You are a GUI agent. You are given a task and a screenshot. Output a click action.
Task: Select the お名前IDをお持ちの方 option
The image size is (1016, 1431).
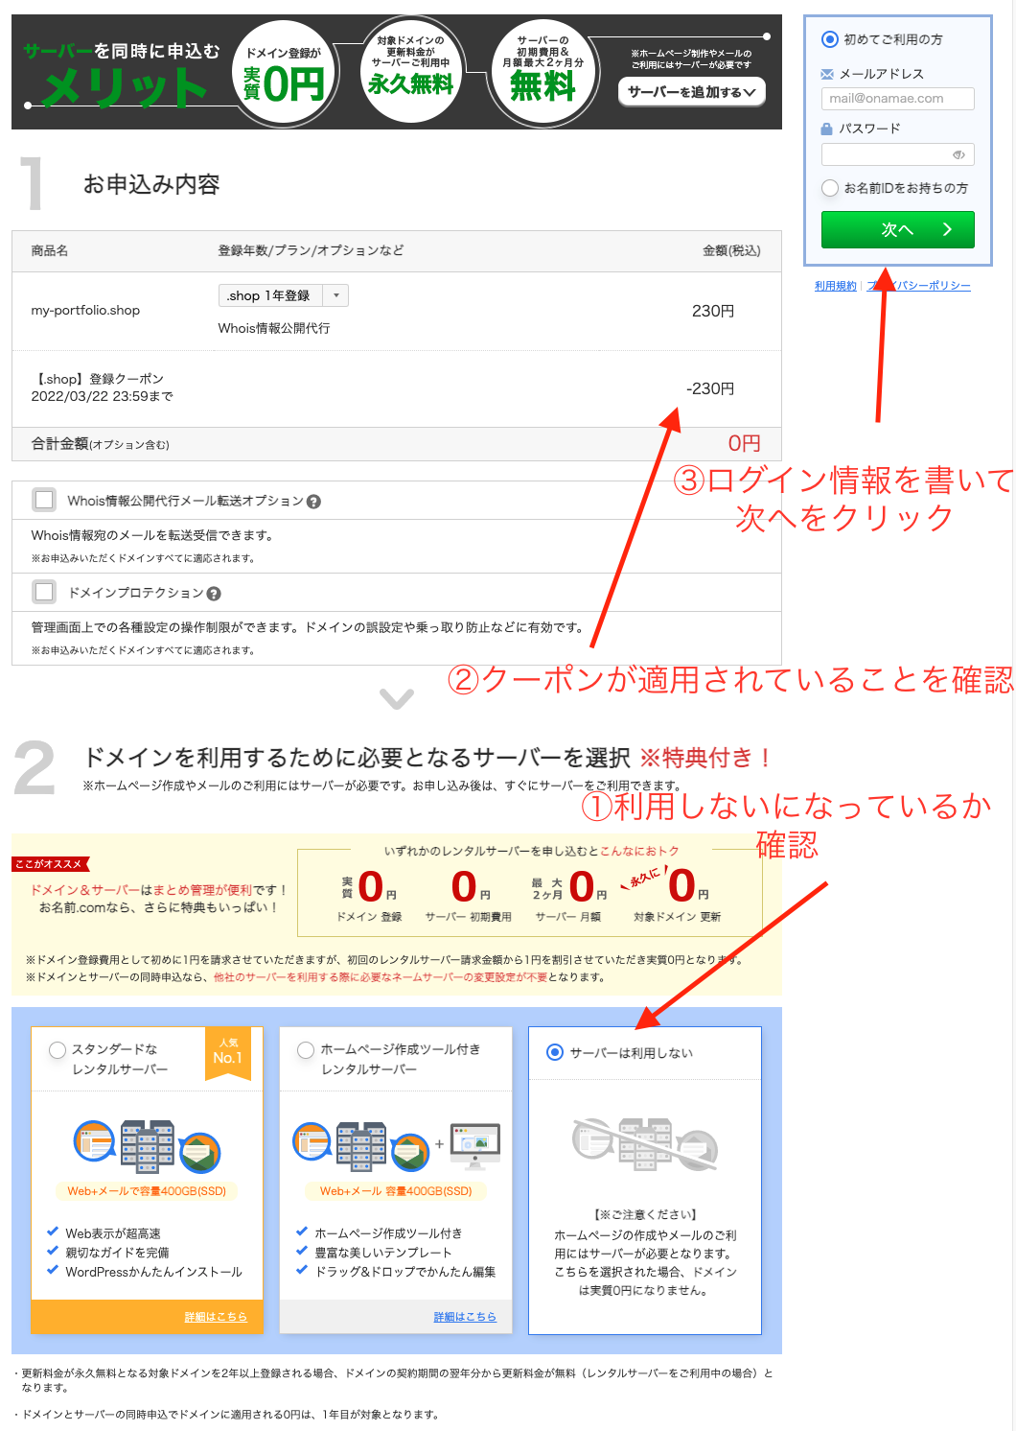pyautogui.click(x=829, y=187)
